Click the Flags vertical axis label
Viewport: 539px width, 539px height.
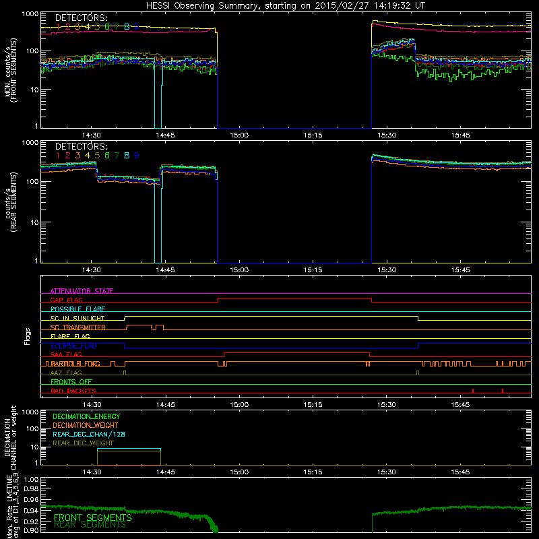coord(28,336)
